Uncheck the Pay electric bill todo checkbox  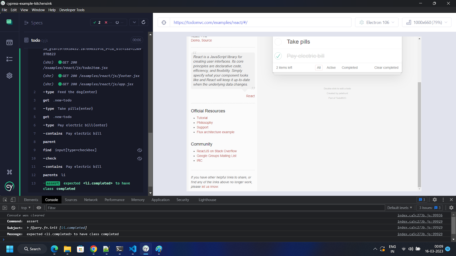click(278, 56)
